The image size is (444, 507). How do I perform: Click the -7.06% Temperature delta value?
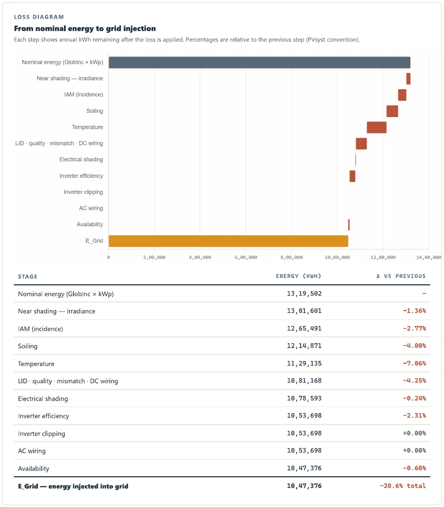(x=414, y=363)
